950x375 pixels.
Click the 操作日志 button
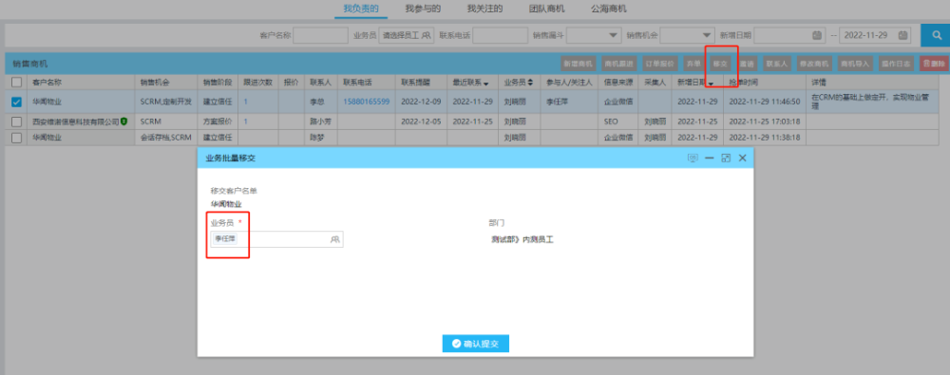896,63
